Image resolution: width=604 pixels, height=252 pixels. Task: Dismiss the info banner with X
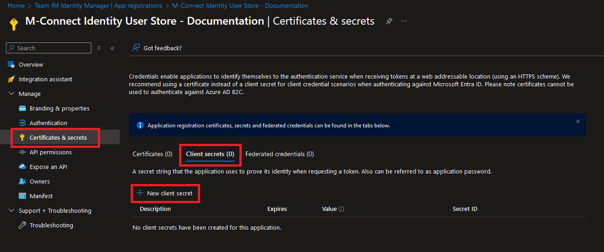click(578, 121)
